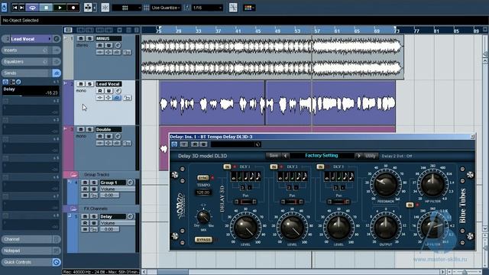Open the Use Quantize dropdown
The width and height of the screenshot is (489, 275).
click(x=165, y=8)
